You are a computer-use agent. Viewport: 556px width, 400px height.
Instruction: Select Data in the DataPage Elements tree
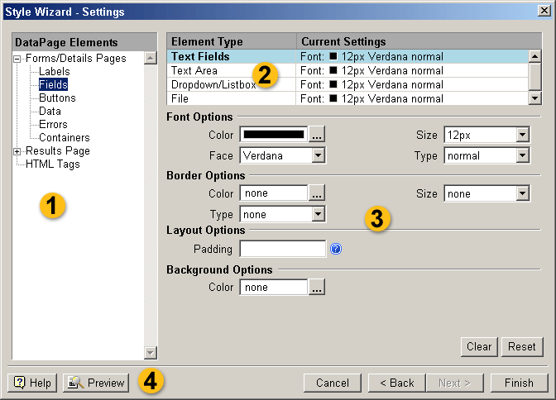(50, 112)
